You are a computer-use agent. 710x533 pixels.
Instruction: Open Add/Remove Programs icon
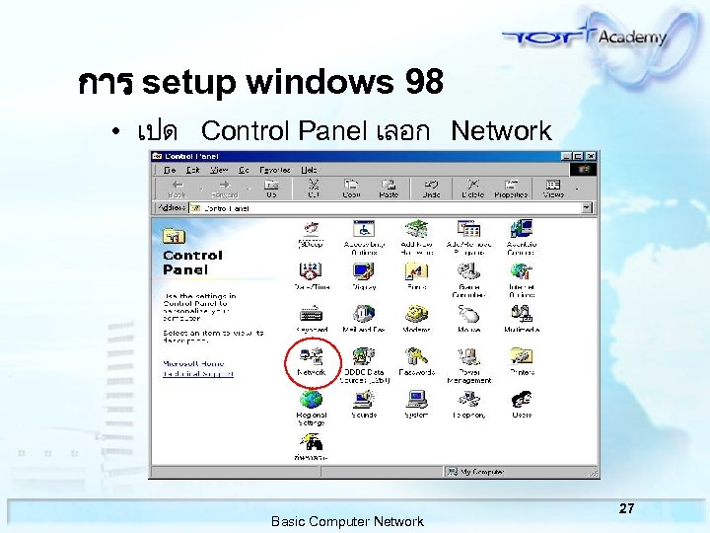point(468,238)
